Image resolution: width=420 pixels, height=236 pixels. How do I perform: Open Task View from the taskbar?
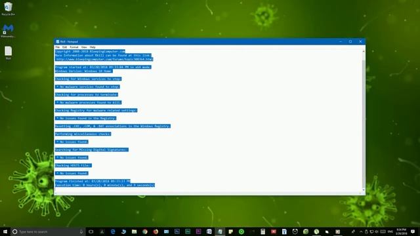coord(91,231)
